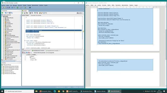Image resolution: width=167 pixels, height=93 pixels.
Task: Expand the Procedimientos tree node
Action: pyautogui.click(x=4, y=24)
